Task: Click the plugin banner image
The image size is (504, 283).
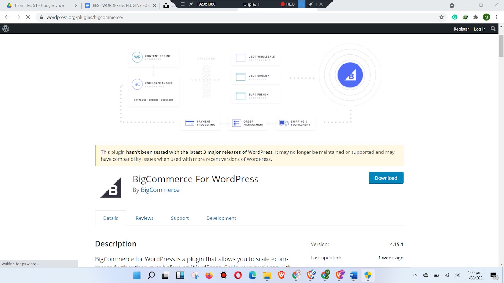Action: 249,87
